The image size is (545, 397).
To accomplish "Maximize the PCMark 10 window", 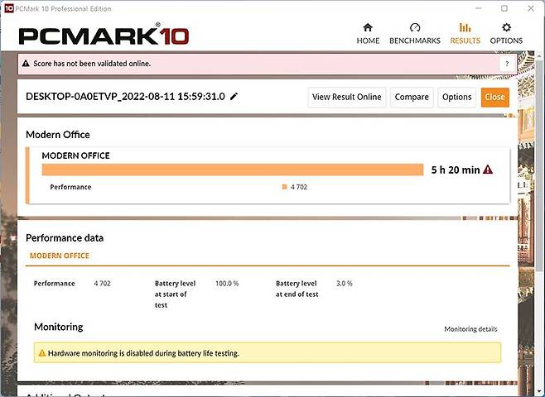I will tap(504, 7).
